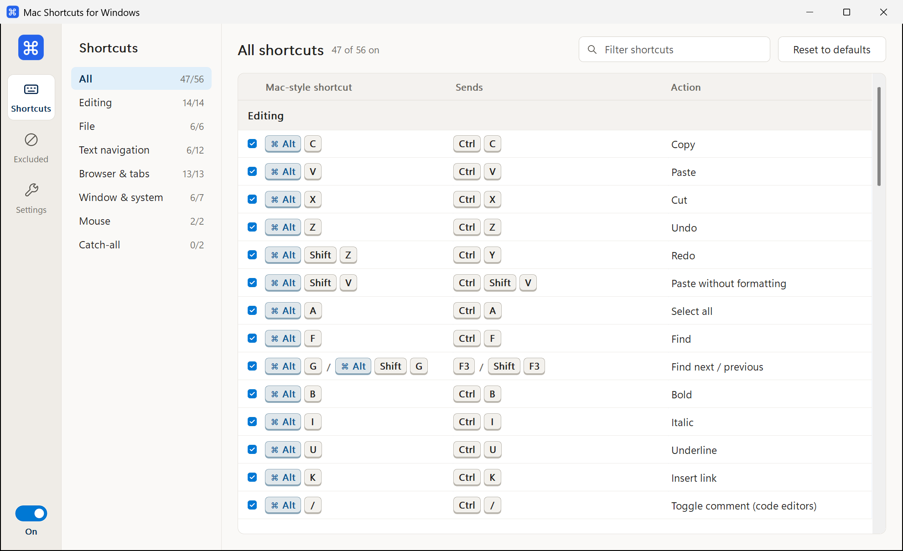Click the 'Paste without formatting' action text
Screen dimensions: 903x551
[728, 283]
